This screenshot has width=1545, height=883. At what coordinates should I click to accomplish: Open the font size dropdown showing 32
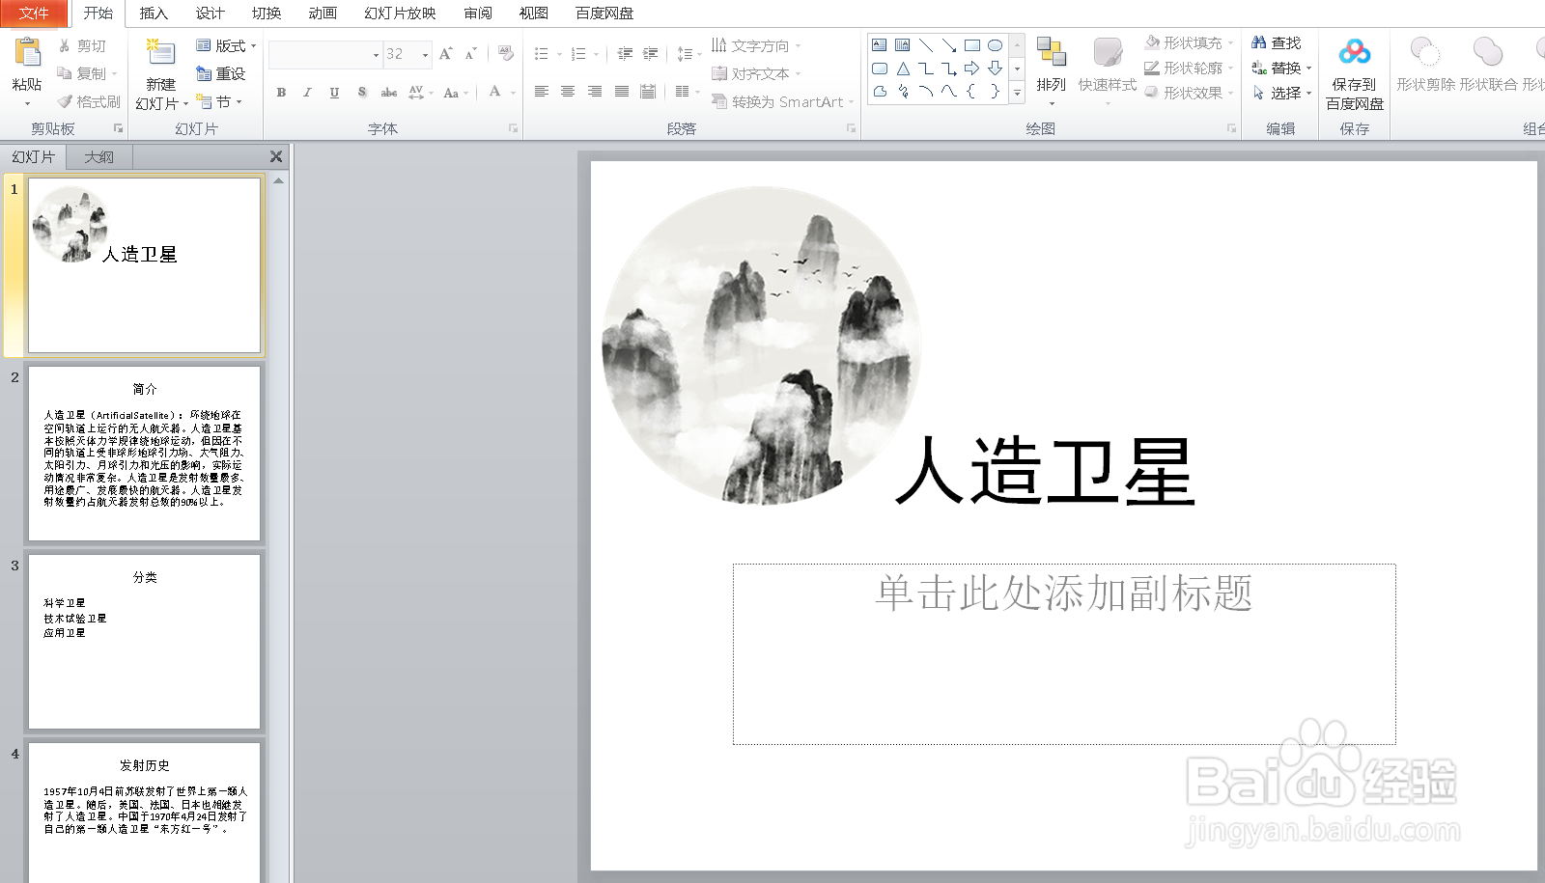click(421, 54)
